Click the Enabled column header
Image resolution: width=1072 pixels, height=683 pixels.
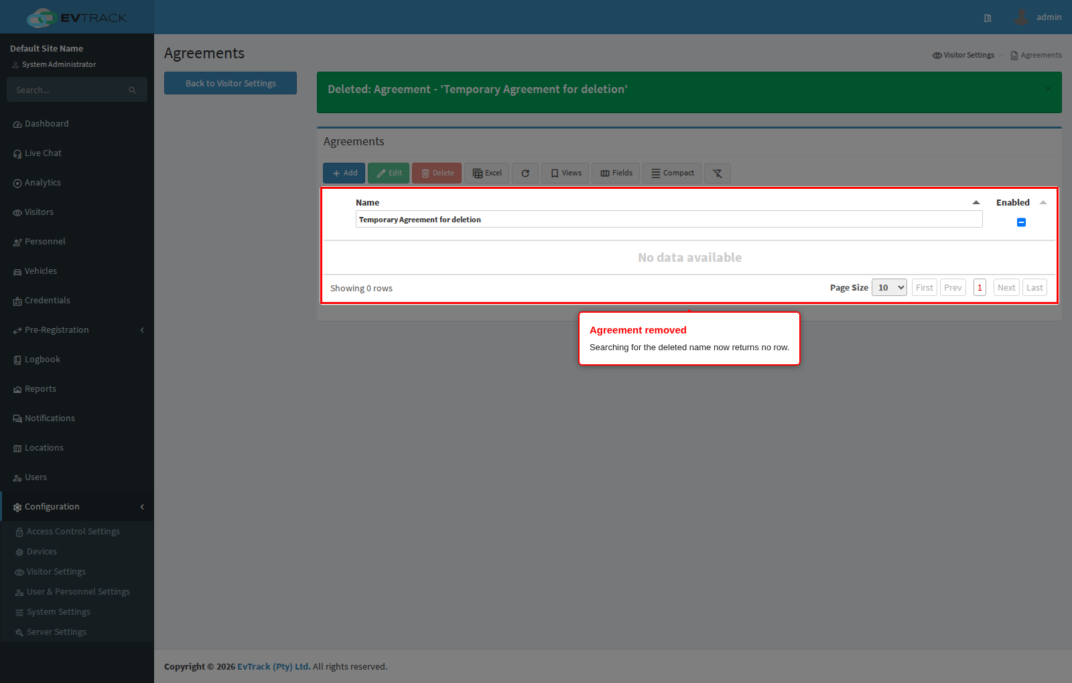click(1013, 202)
